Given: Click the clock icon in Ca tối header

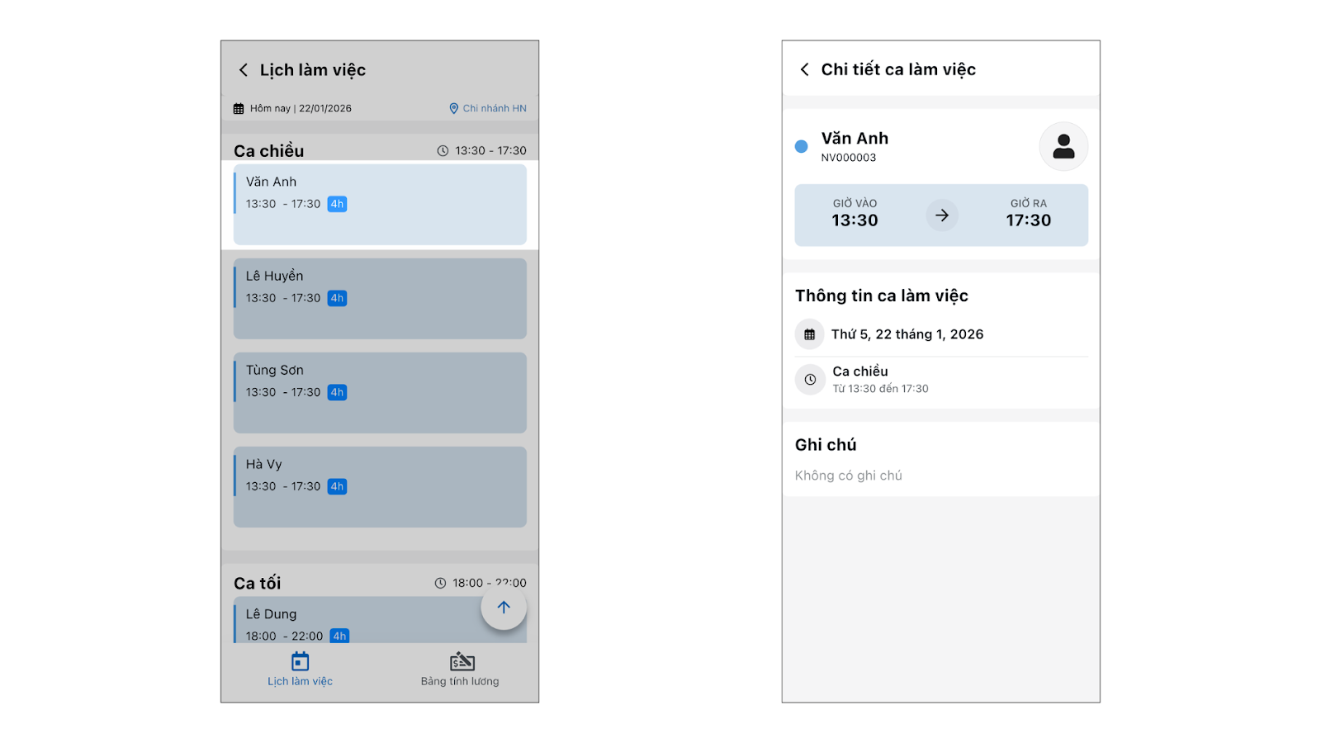Looking at the screenshot, I should [441, 584].
